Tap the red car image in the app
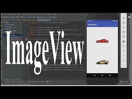132x99 pixels. [x=102, y=41]
